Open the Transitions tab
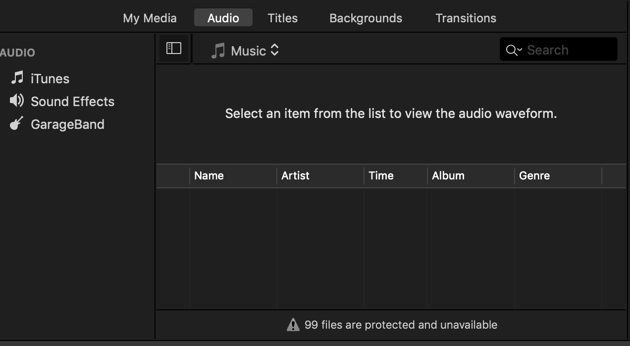This screenshot has width=630, height=346. click(466, 18)
